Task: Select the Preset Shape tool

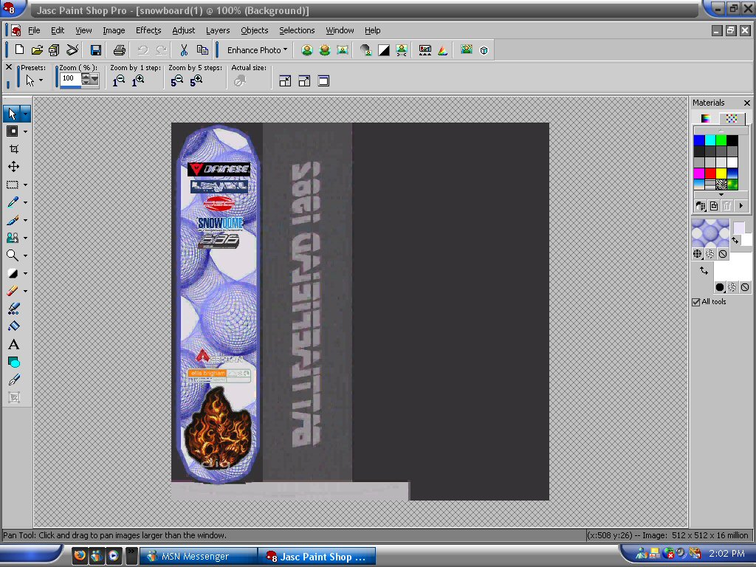Action: (x=13, y=362)
